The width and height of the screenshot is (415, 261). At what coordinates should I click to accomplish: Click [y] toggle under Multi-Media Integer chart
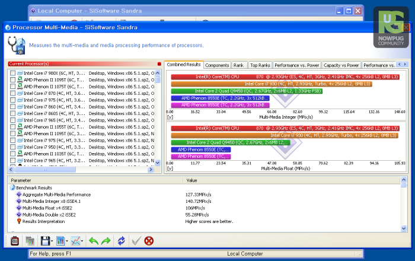[x=170, y=117]
